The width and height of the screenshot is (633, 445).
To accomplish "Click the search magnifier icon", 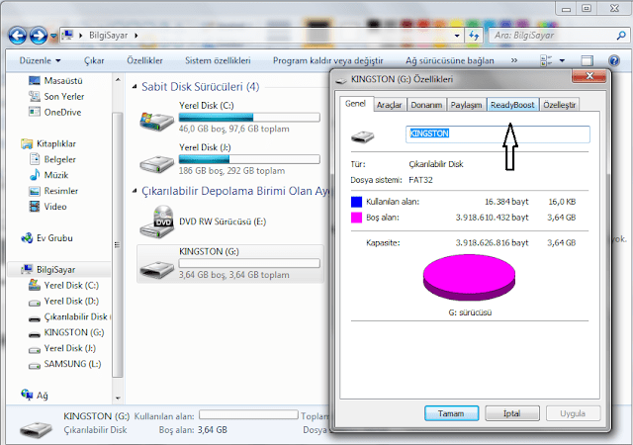I will tap(621, 36).
